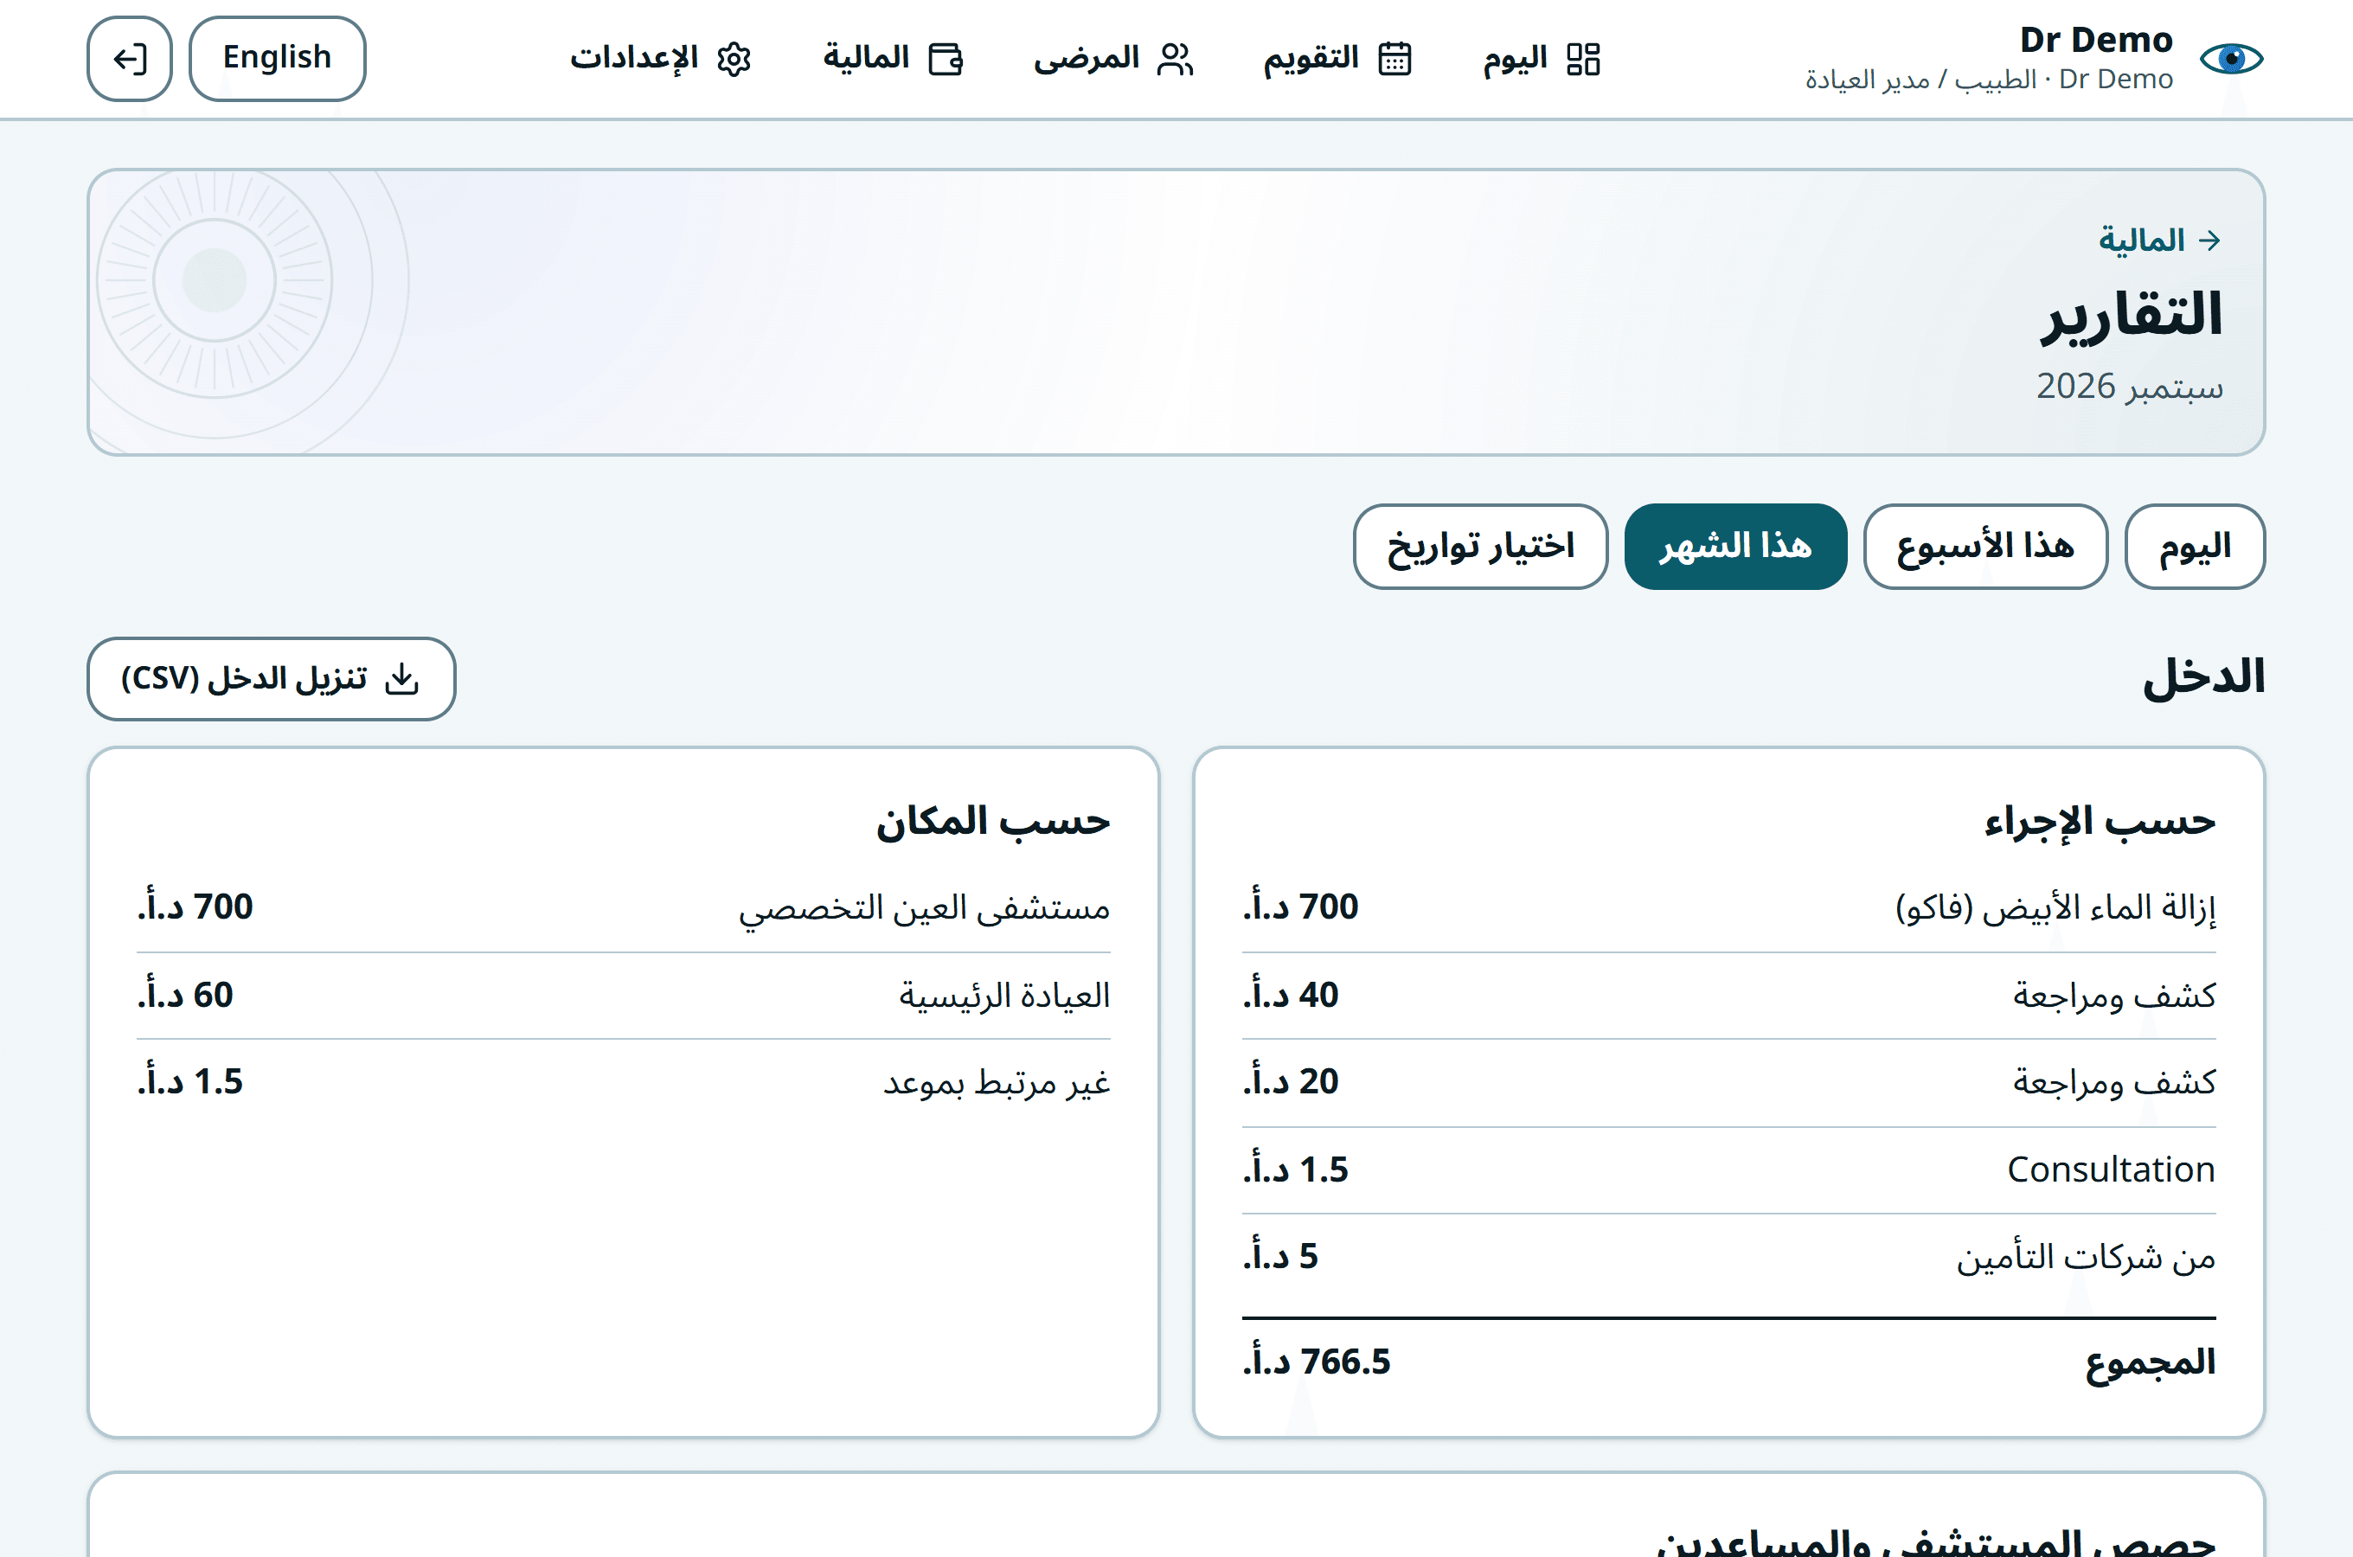The height and width of the screenshot is (1557, 2353).
Task: Click the patients people icon
Action: (1176, 59)
